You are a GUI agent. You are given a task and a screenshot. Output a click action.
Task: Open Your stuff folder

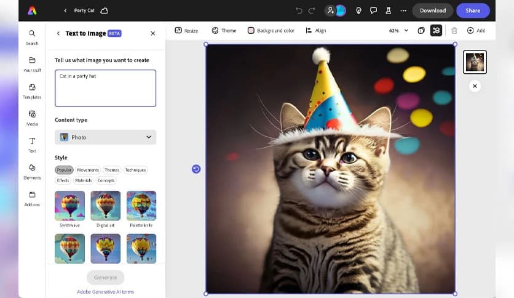32,63
